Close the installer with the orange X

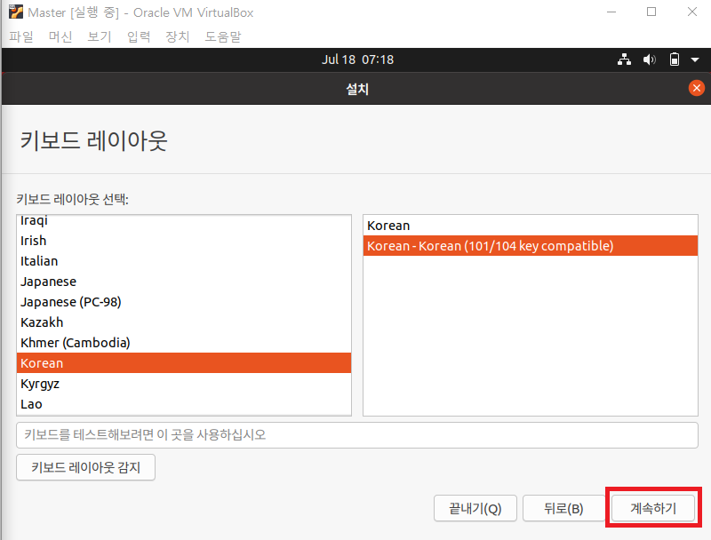697,88
